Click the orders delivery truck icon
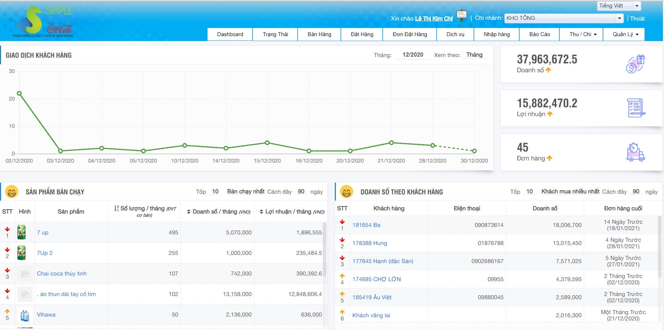 coord(635,152)
